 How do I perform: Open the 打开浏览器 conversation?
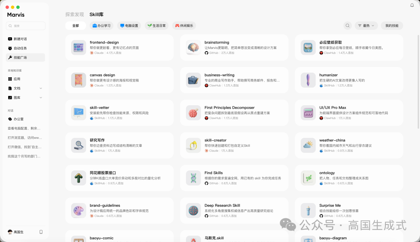[x=25, y=138]
